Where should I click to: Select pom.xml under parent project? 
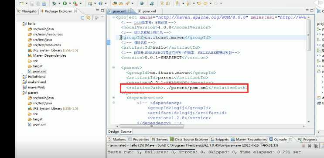[x=37, y=124]
